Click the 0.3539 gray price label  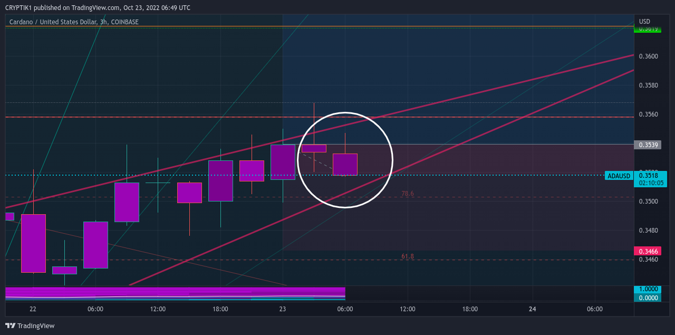[647, 145]
